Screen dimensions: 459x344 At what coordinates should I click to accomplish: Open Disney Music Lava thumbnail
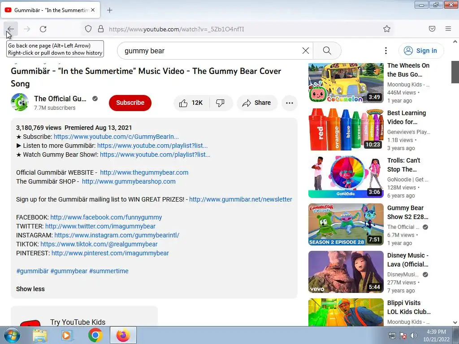click(346, 272)
